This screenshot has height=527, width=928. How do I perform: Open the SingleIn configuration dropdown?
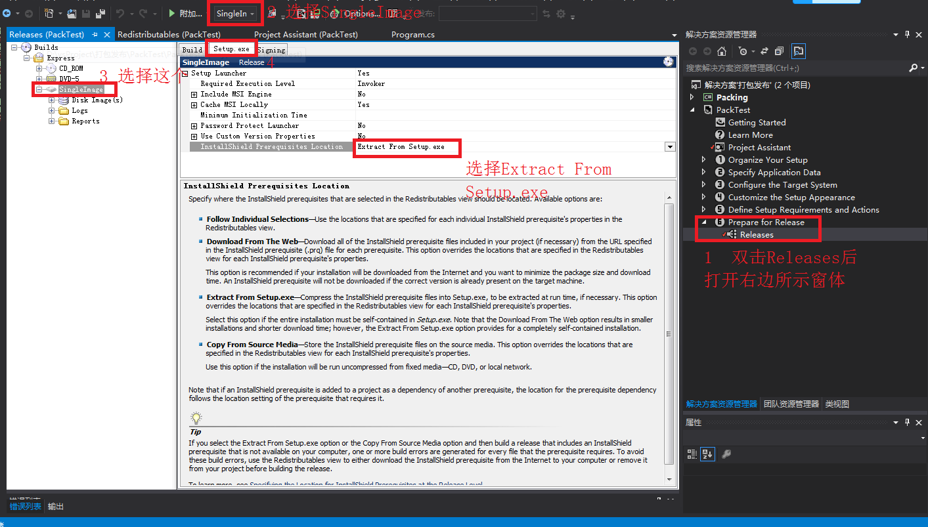[x=252, y=12]
